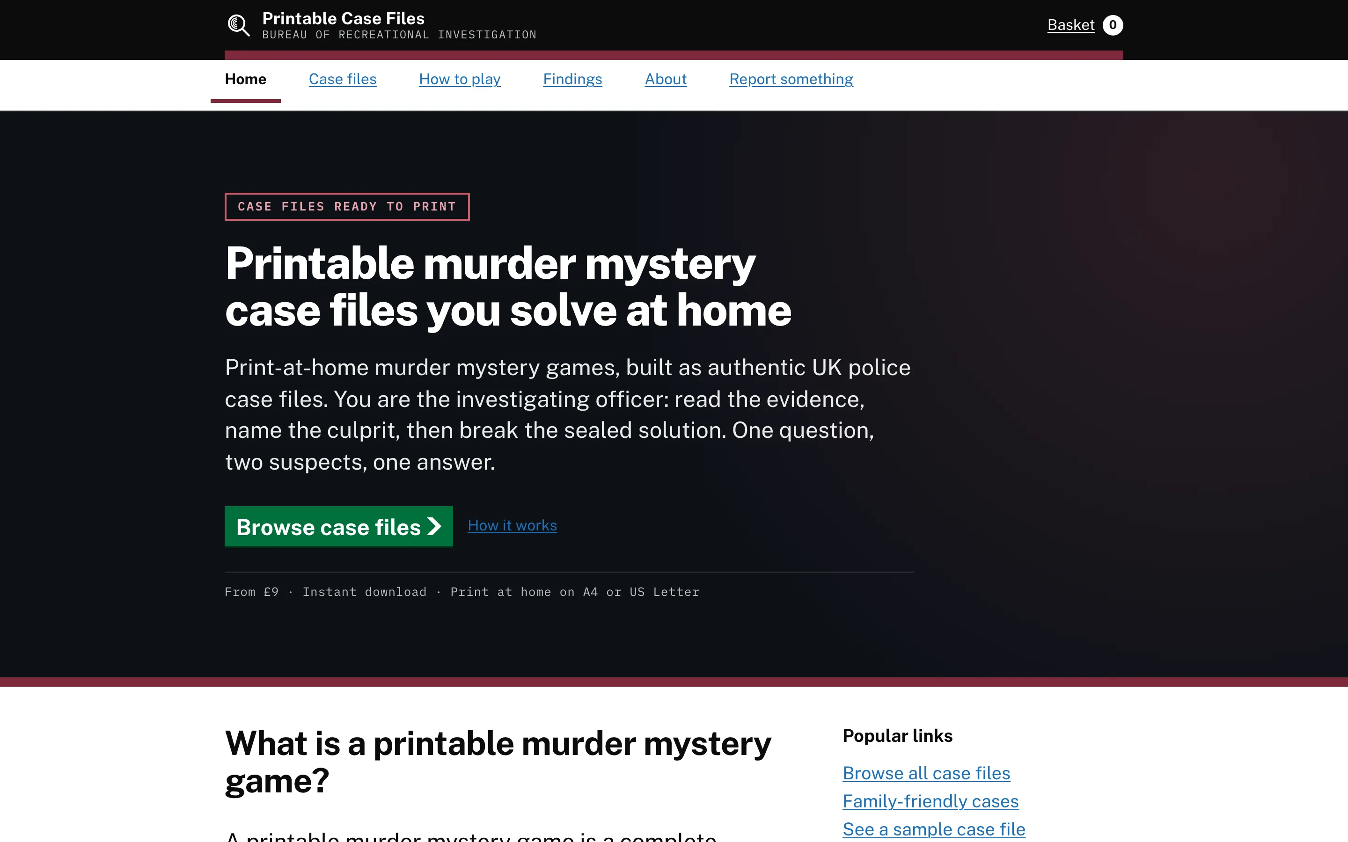This screenshot has height=842, width=1348.
Task: Click the BUREAU OF RECREATIONAL INVESTIGATION tagline
Action: (x=399, y=35)
